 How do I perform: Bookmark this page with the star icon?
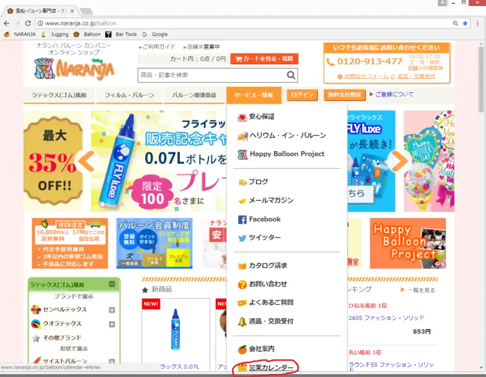(465, 23)
